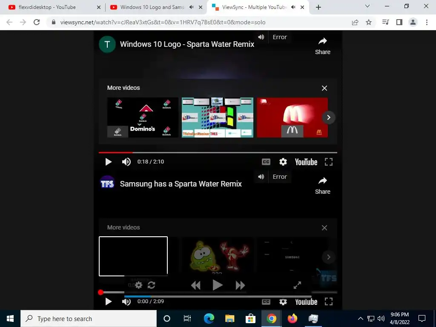Enter fullscreen on Samsung video

[329, 301]
